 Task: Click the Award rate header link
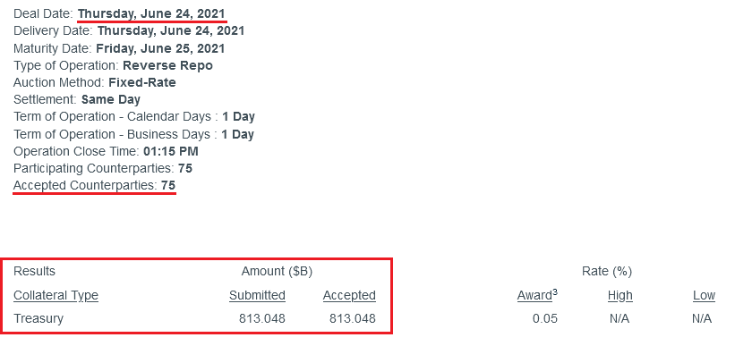tap(537, 295)
